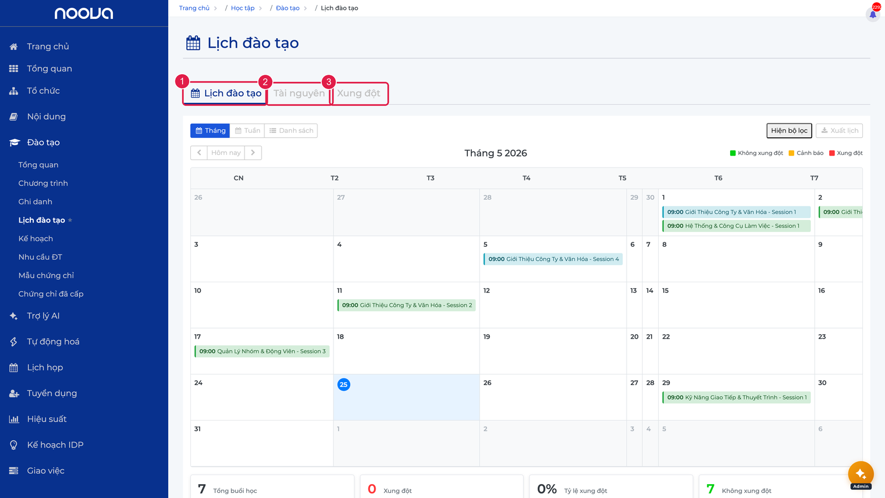Open the Xung đột tab
The height and width of the screenshot is (498, 885).
(359, 94)
